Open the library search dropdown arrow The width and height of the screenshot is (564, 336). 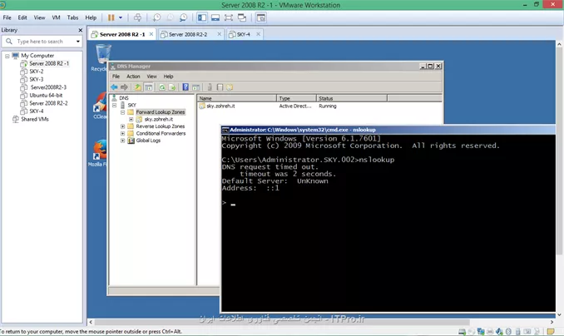77,42
